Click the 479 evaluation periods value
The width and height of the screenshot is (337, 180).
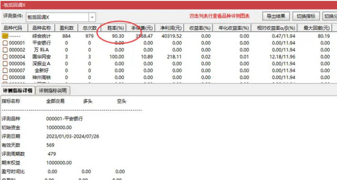coord(52,154)
